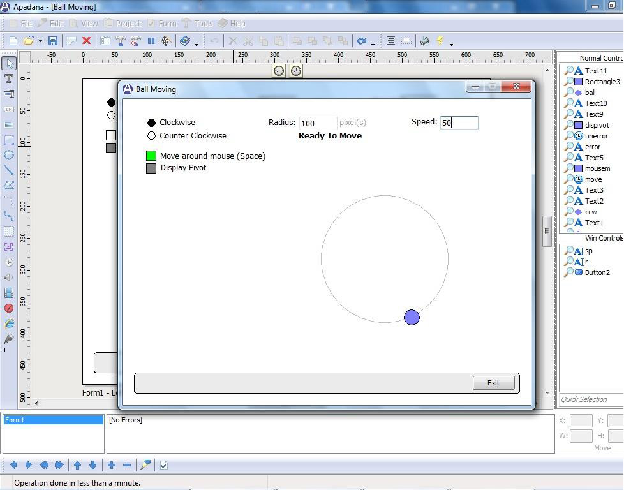Click the red X delete icon
Viewport: 624px width, 490px height.
tap(86, 41)
